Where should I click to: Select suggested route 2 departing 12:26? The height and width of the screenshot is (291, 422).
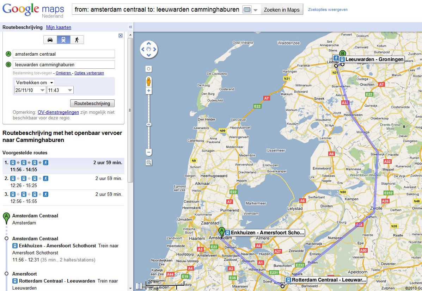click(x=63, y=182)
